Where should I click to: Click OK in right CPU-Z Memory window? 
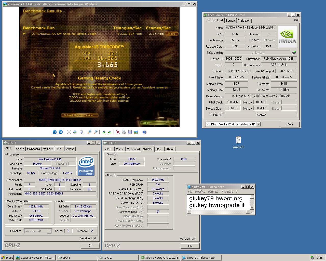(x=190, y=246)
